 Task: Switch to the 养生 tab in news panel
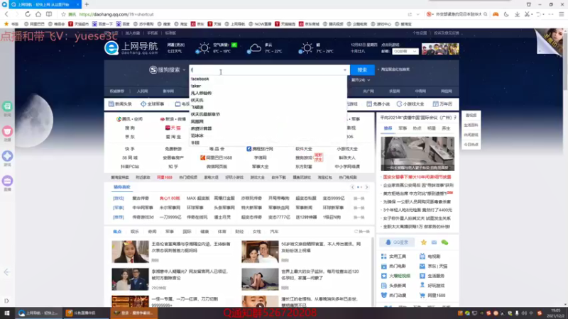click(446, 128)
